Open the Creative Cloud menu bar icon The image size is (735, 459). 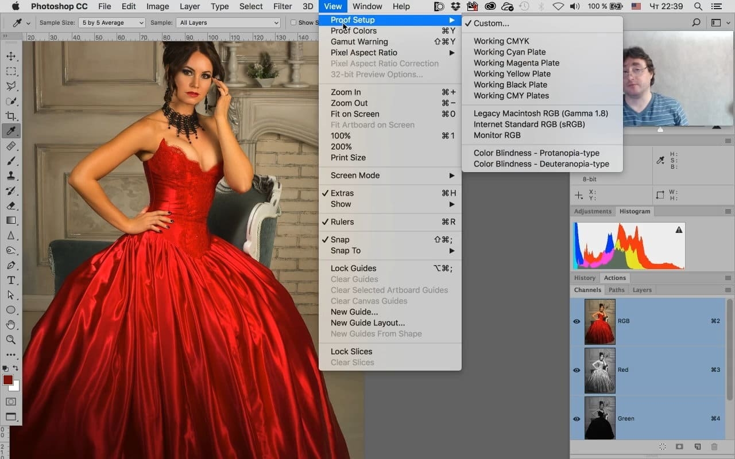point(490,6)
